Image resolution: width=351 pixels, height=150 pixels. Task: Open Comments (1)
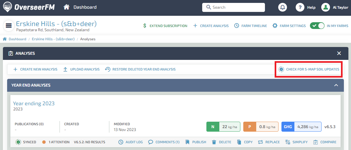[x=164, y=142]
